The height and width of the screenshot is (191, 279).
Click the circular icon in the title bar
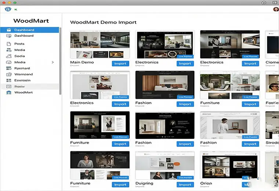tap(264, 3)
